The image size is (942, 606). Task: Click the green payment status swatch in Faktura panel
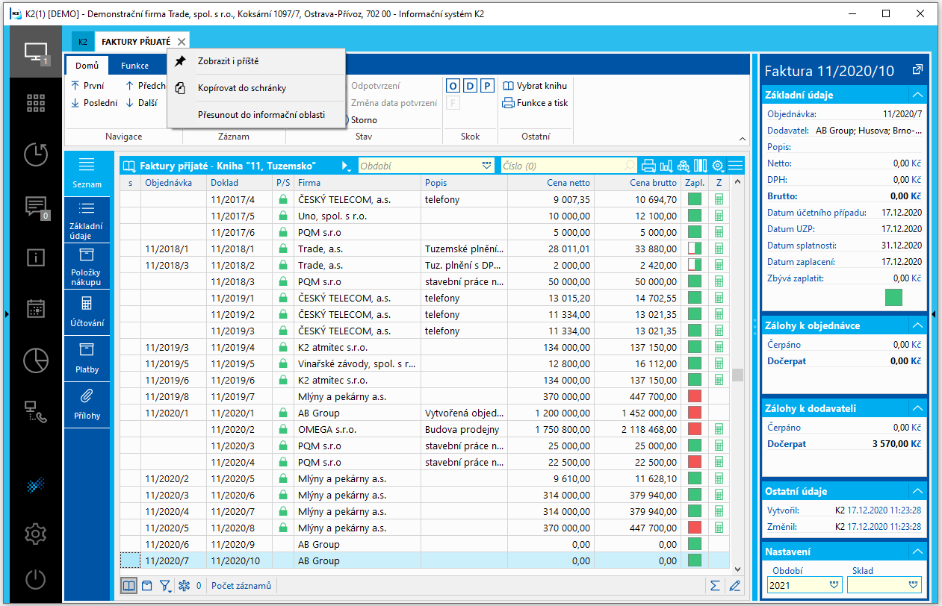893,297
